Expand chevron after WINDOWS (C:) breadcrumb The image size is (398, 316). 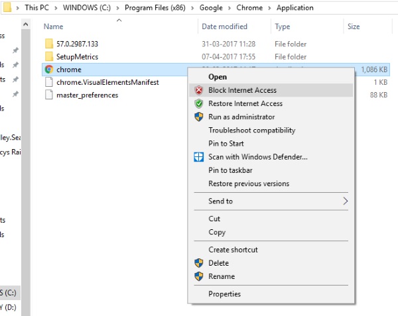(x=118, y=8)
